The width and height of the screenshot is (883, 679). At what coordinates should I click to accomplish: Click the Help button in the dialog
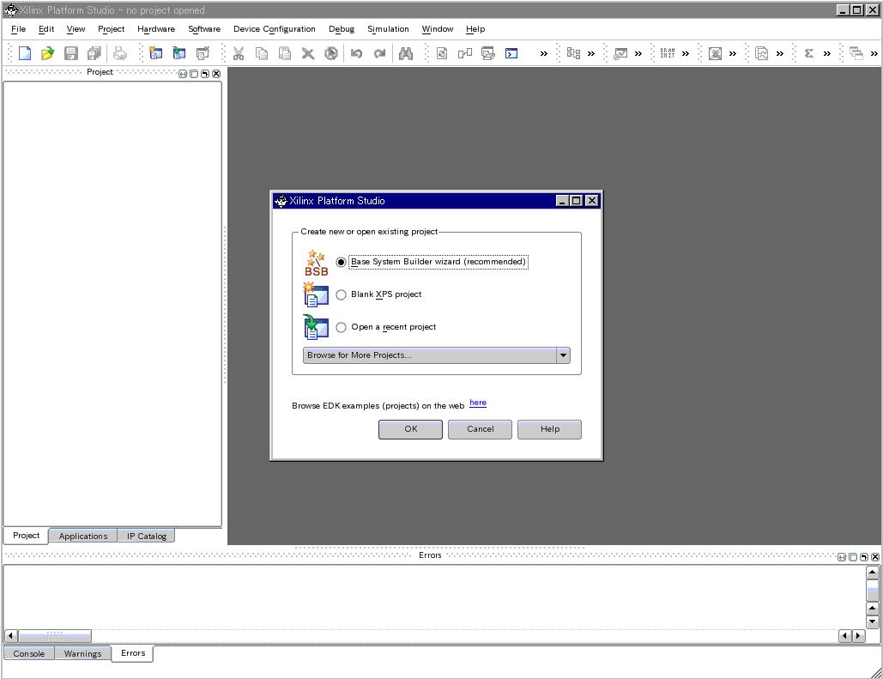pyautogui.click(x=549, y=429)
